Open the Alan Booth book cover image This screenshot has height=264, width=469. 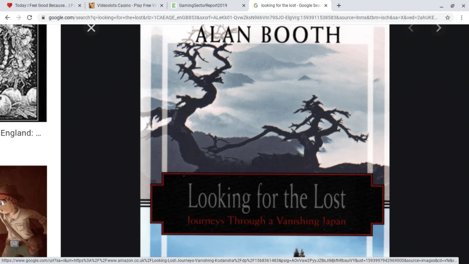265,141
